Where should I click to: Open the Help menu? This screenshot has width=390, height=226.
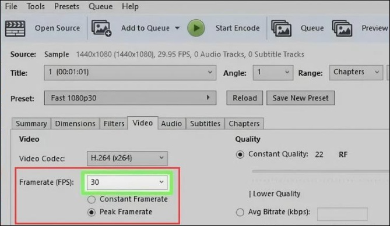(x=130, y=6)
